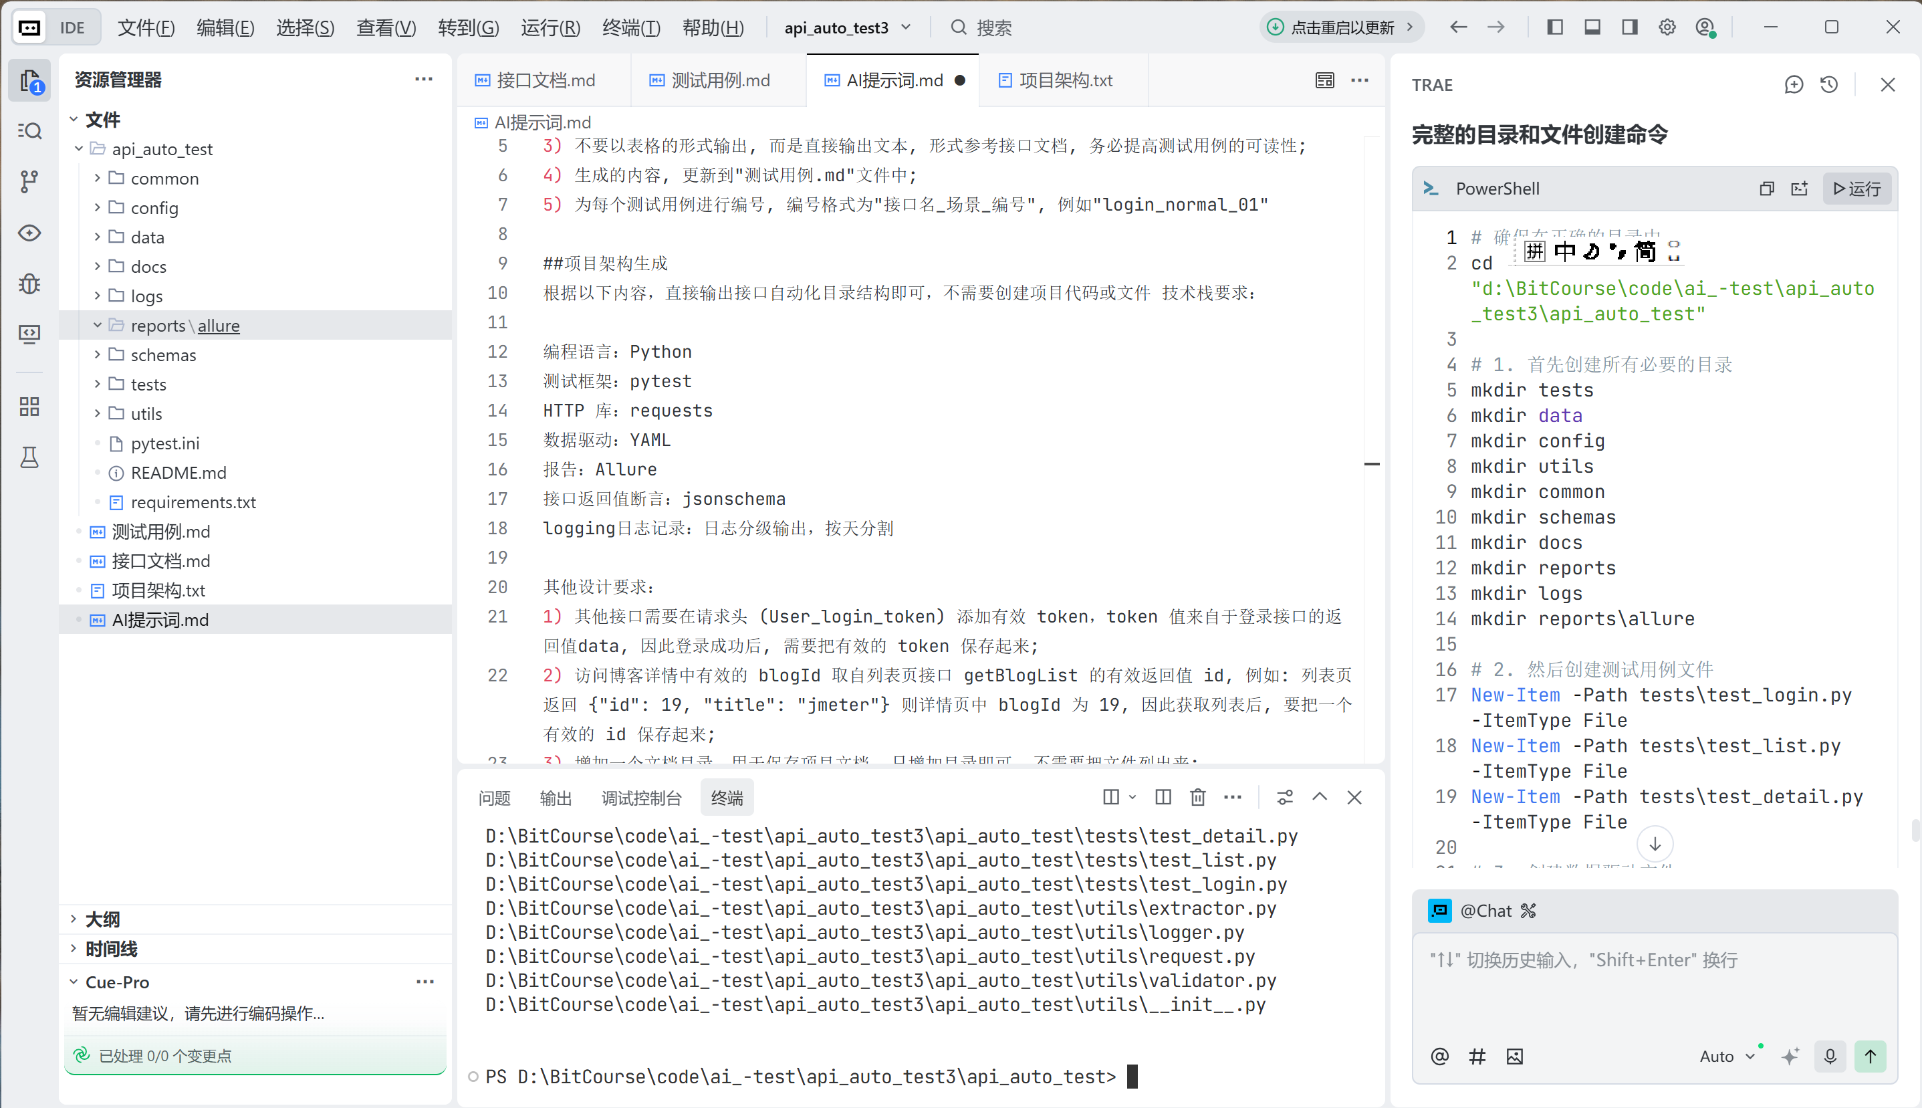Toggle bottom panel layout icon

[1592, 27]
